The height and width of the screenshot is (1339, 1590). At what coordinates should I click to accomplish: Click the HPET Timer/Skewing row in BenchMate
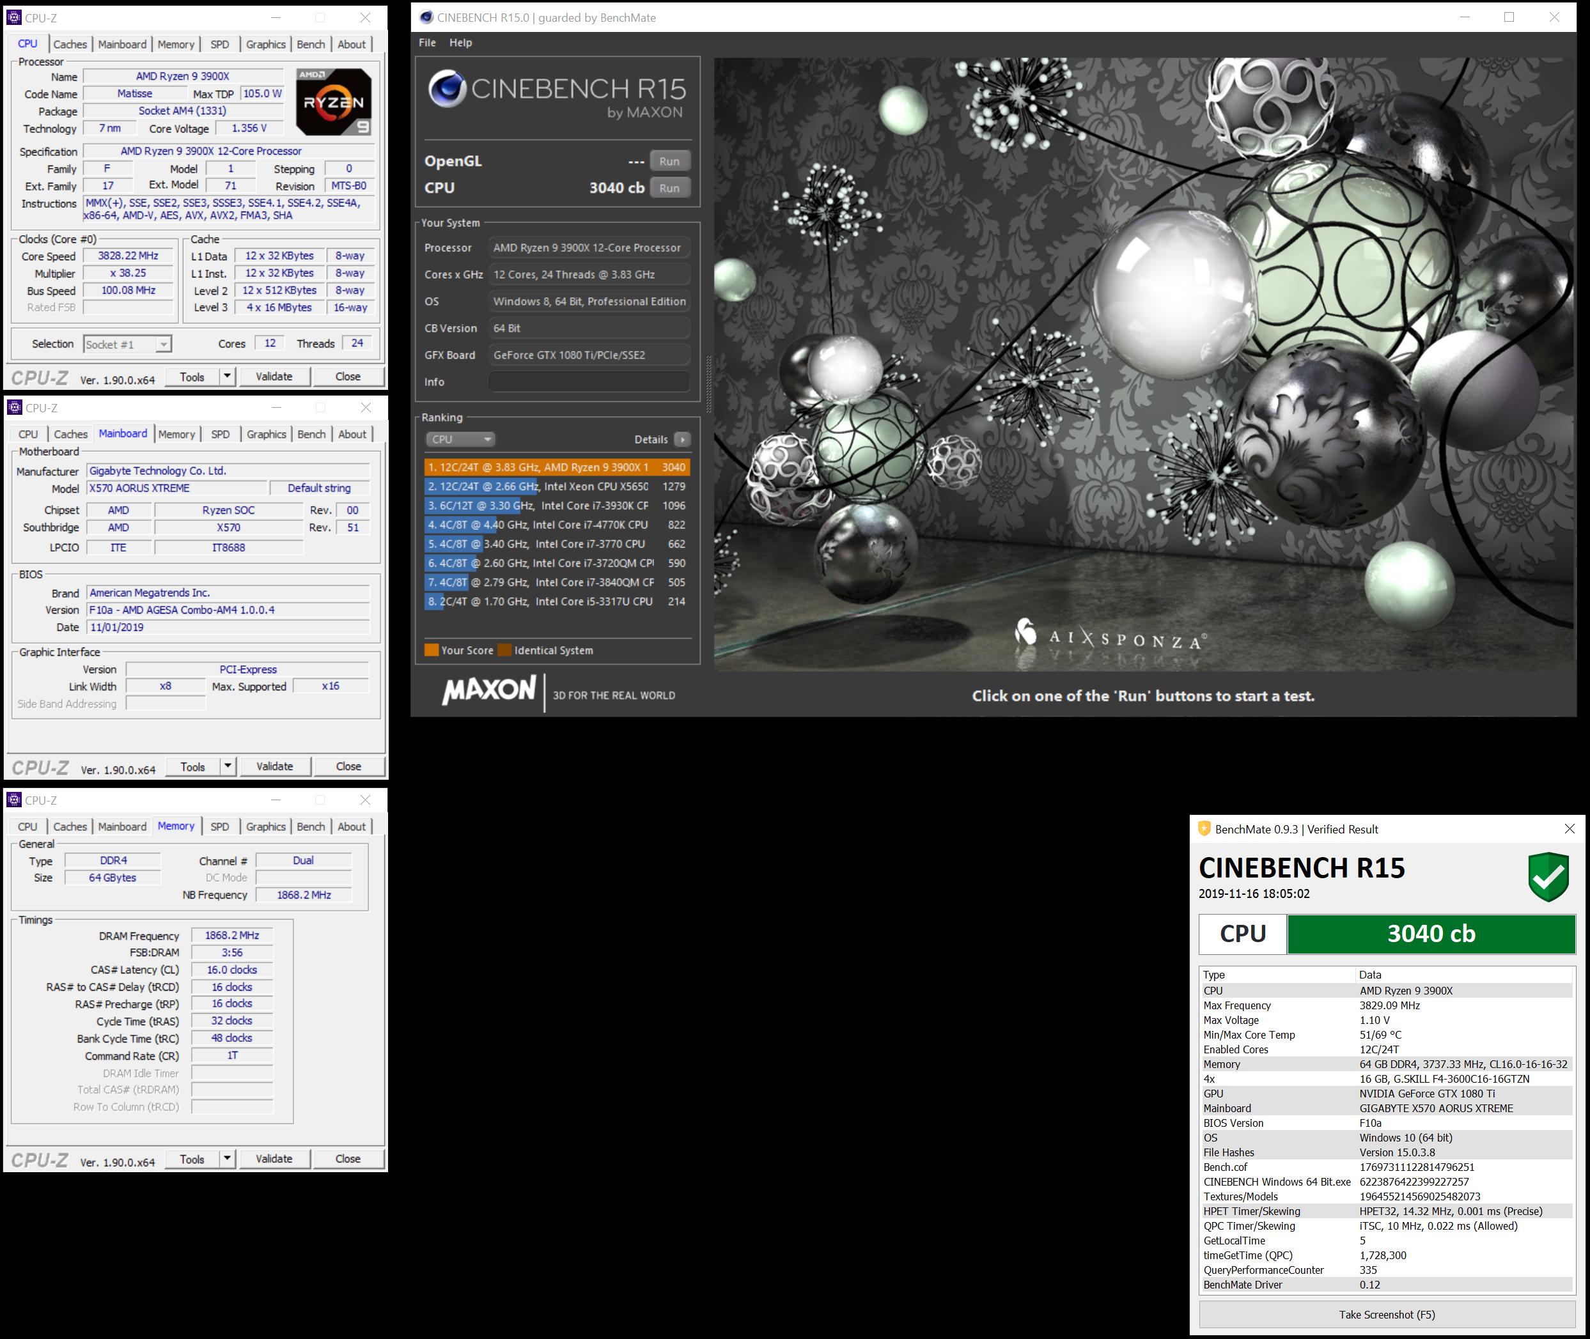click(1387, 1211)
